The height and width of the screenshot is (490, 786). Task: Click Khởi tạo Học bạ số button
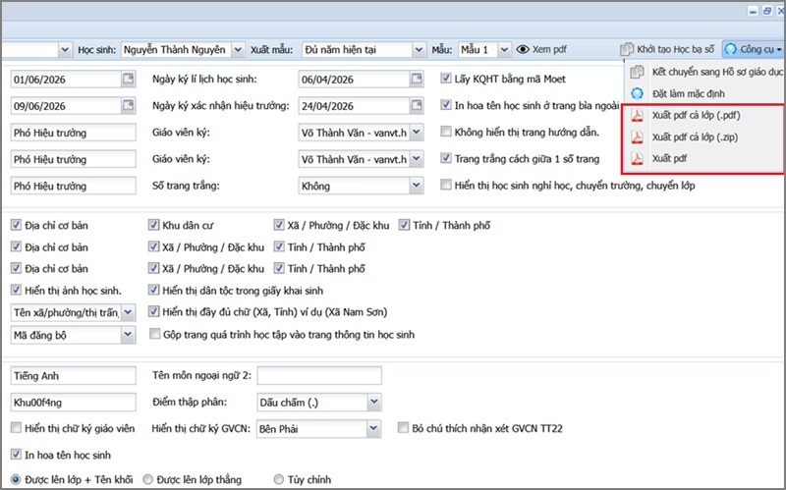coord(667,49)
